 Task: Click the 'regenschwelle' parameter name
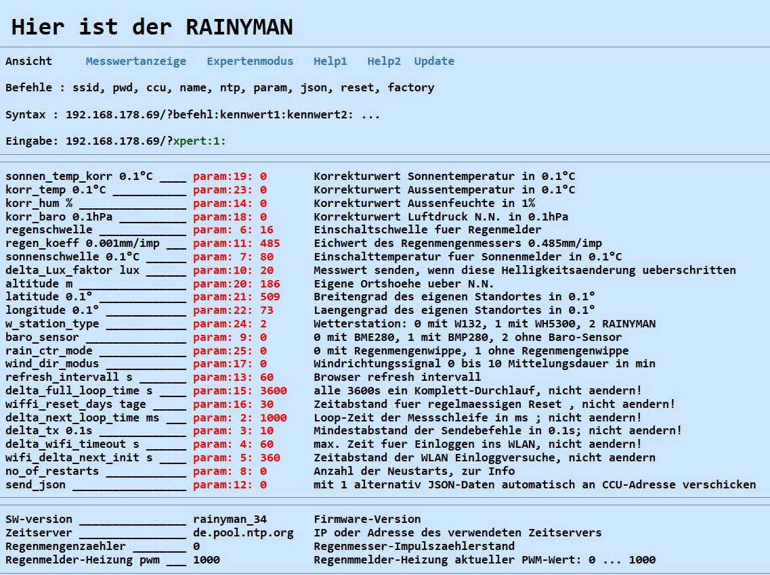tap(49, 229)
